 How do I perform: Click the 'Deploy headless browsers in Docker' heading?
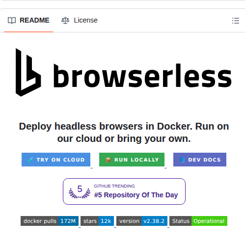pos(124,133)
